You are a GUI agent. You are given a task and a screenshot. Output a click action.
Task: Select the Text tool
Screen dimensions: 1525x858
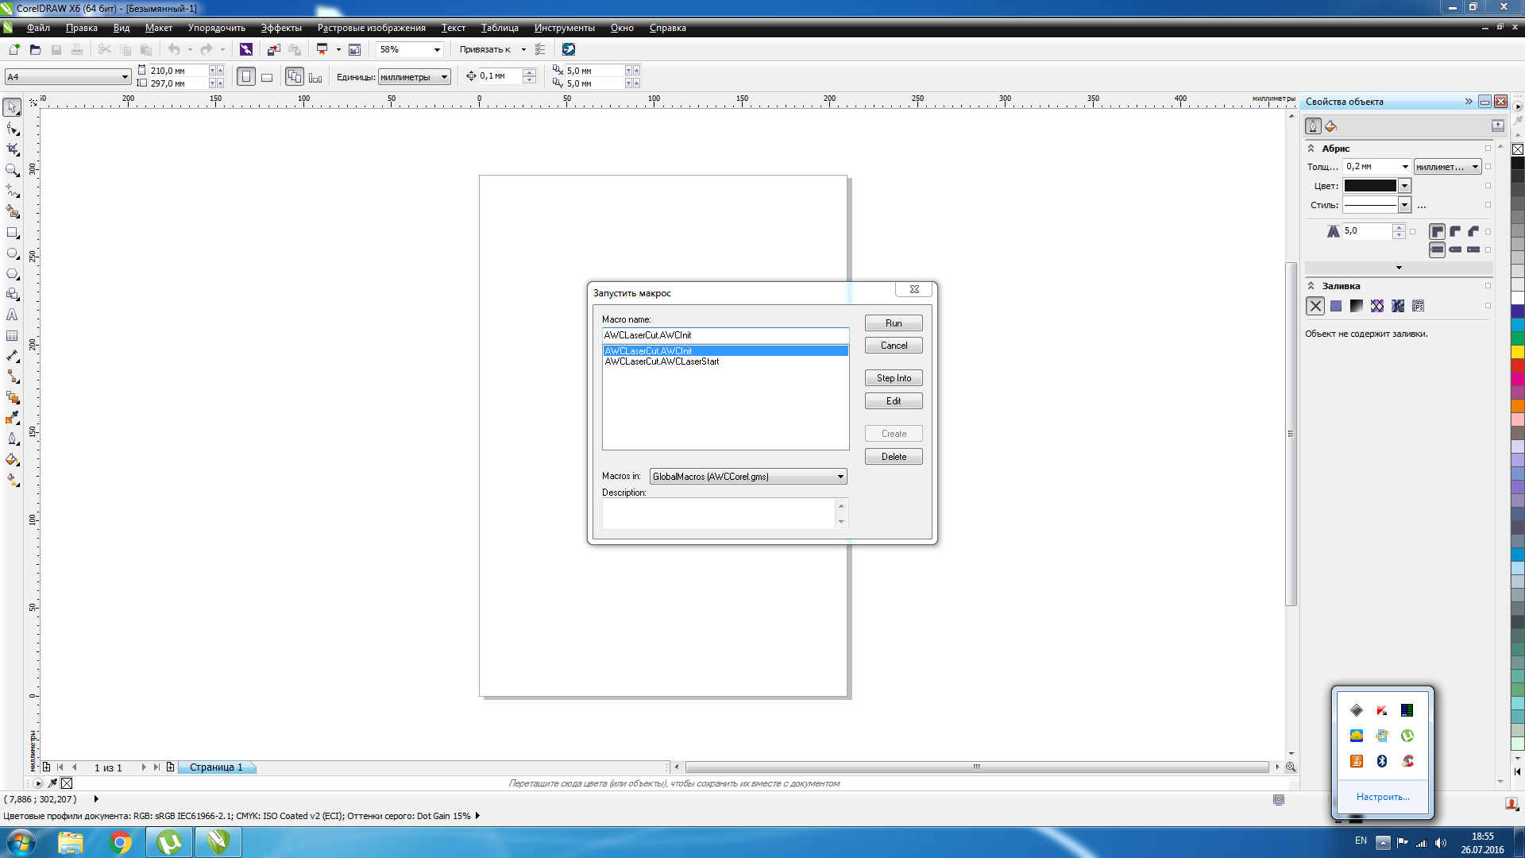[x=13, y=315]
